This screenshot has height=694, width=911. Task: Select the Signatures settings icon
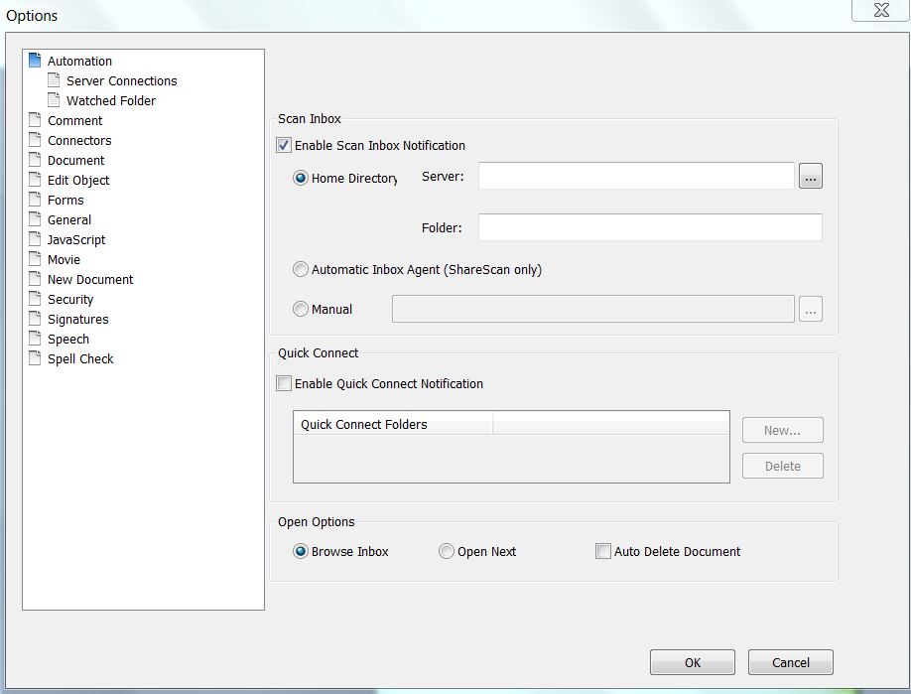[35, 319]
